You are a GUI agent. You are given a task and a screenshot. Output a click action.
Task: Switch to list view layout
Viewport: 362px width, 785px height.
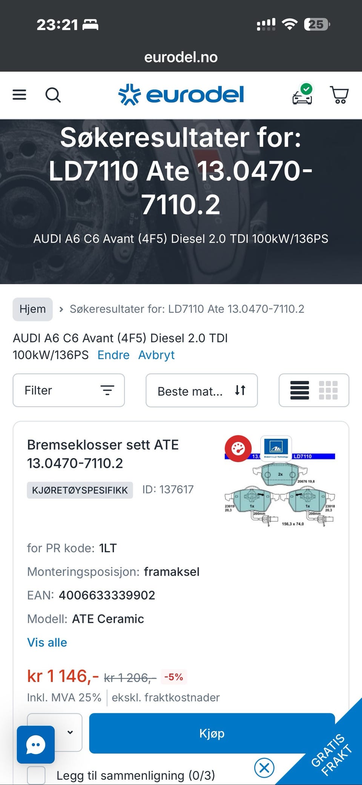coord(300,390)
